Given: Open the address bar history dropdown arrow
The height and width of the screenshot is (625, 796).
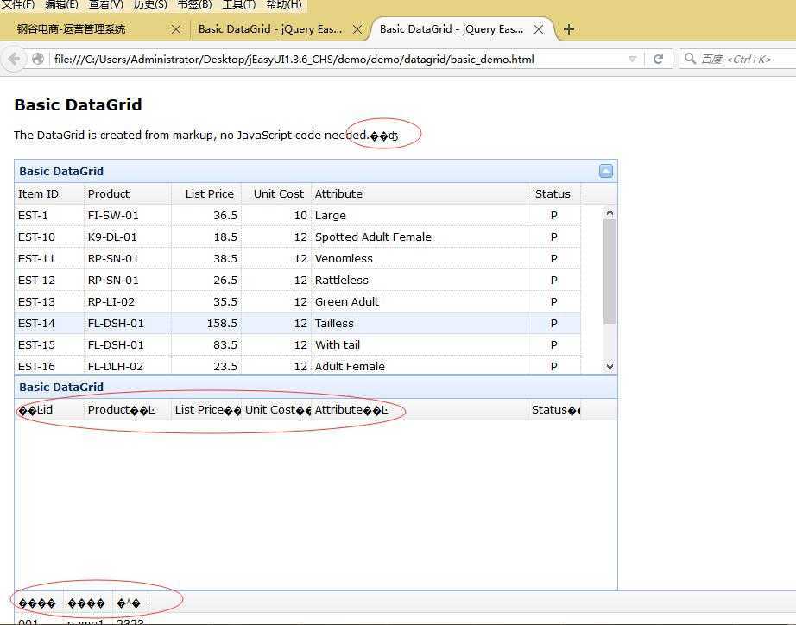Looking at the screenshot, I should point(632,59).
